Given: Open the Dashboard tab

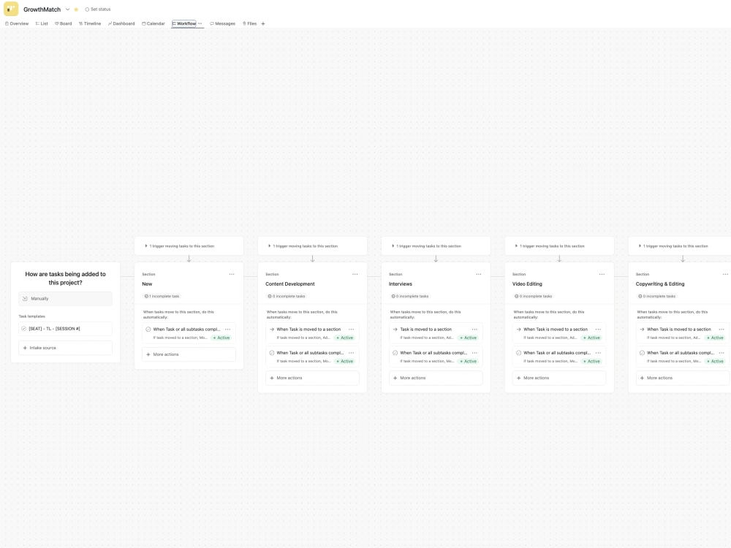Looking at the screenshot, I should click(122, 23).
